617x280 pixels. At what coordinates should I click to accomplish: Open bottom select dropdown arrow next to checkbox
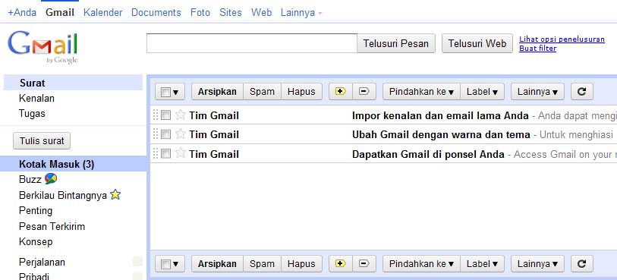click(x=176, y=264)
